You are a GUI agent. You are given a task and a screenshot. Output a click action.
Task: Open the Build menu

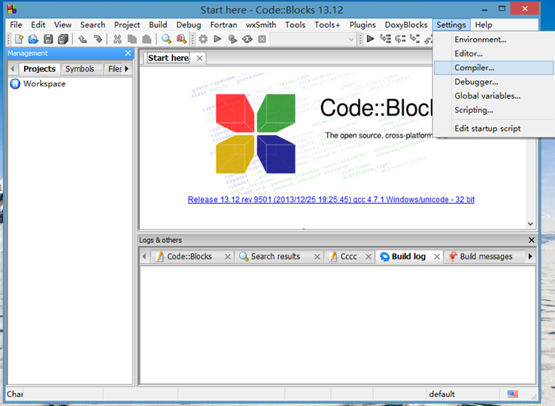pyautogui.click(x=158, y=25)
